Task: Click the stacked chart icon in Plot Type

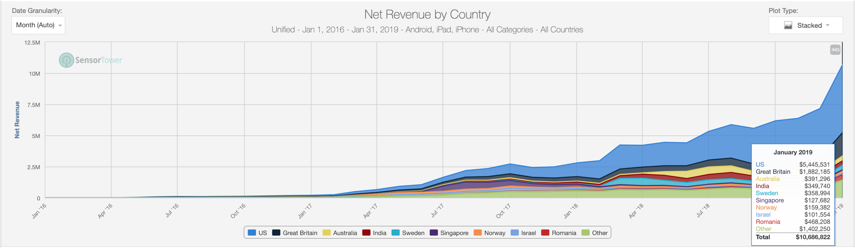Action: 788,26
